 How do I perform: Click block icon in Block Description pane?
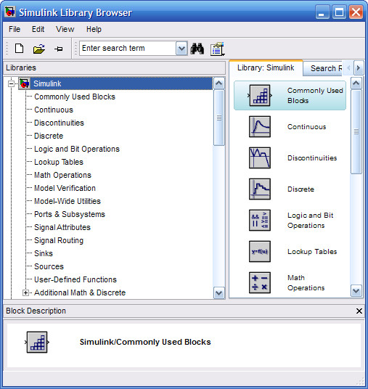pos(37,342)
